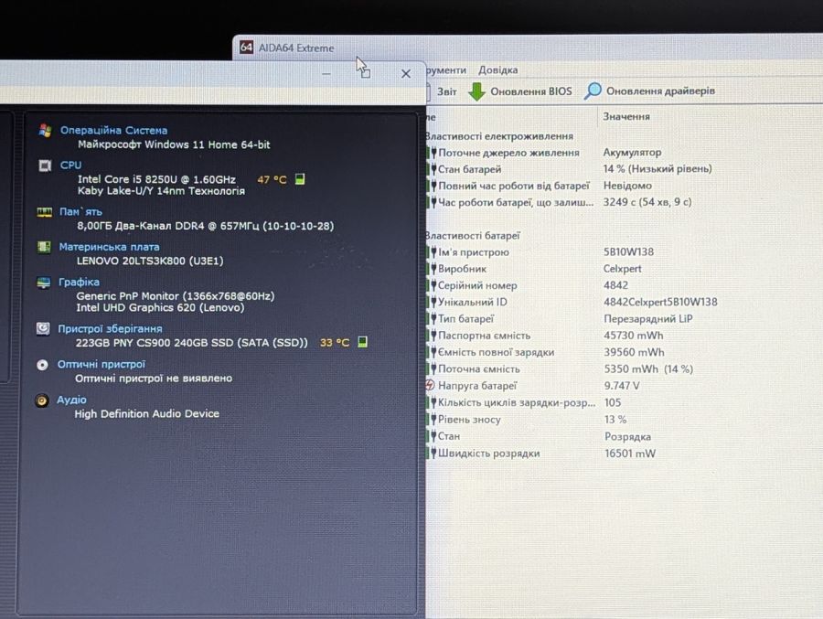Click the AIDA64 Extreme title bar icon
823x619 pixels.
(246, 48)
